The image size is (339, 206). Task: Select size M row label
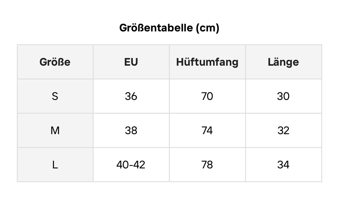[55, 131]
